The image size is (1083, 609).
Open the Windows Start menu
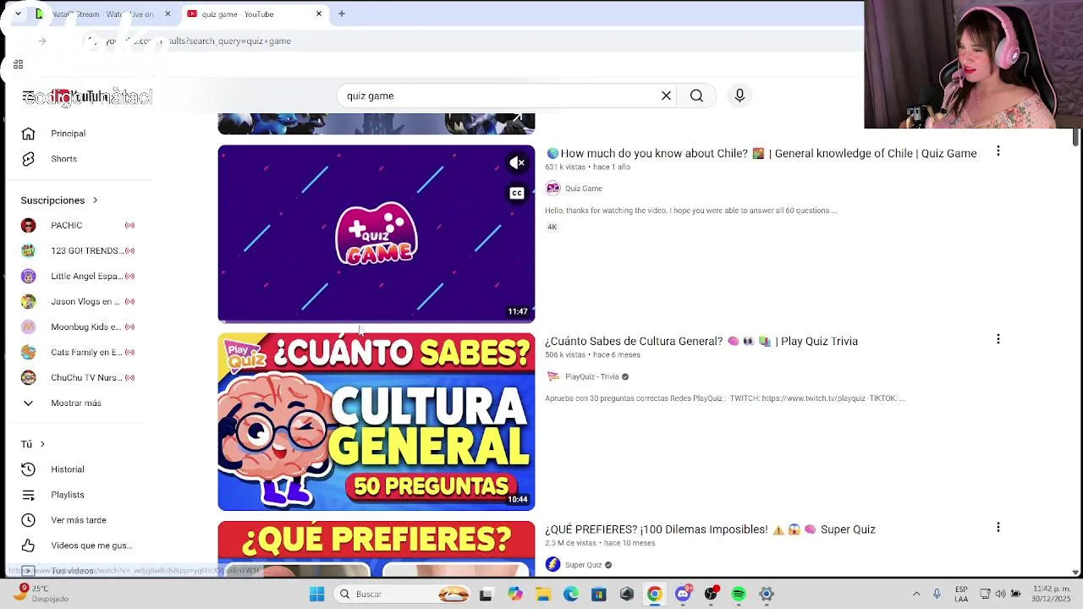tap(317, 595)
